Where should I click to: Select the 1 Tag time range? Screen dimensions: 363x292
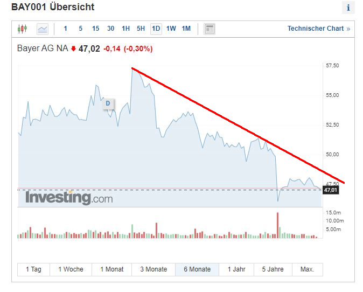[x=32, y=269]
